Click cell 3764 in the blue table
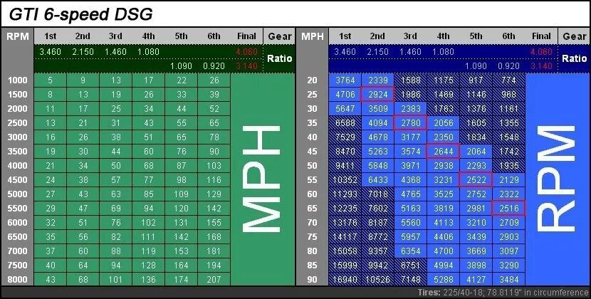This screenshot has width=591, height=299. [x=345, y=80]
